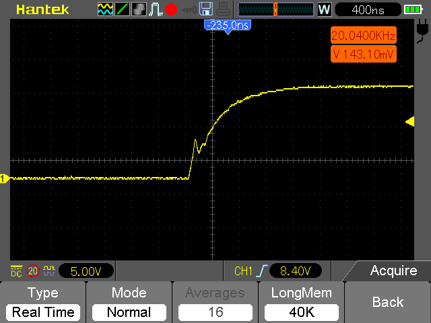The width and height of the screenshot is (431, 323).
Task: Click the red record circle
Action: (171, 9)
